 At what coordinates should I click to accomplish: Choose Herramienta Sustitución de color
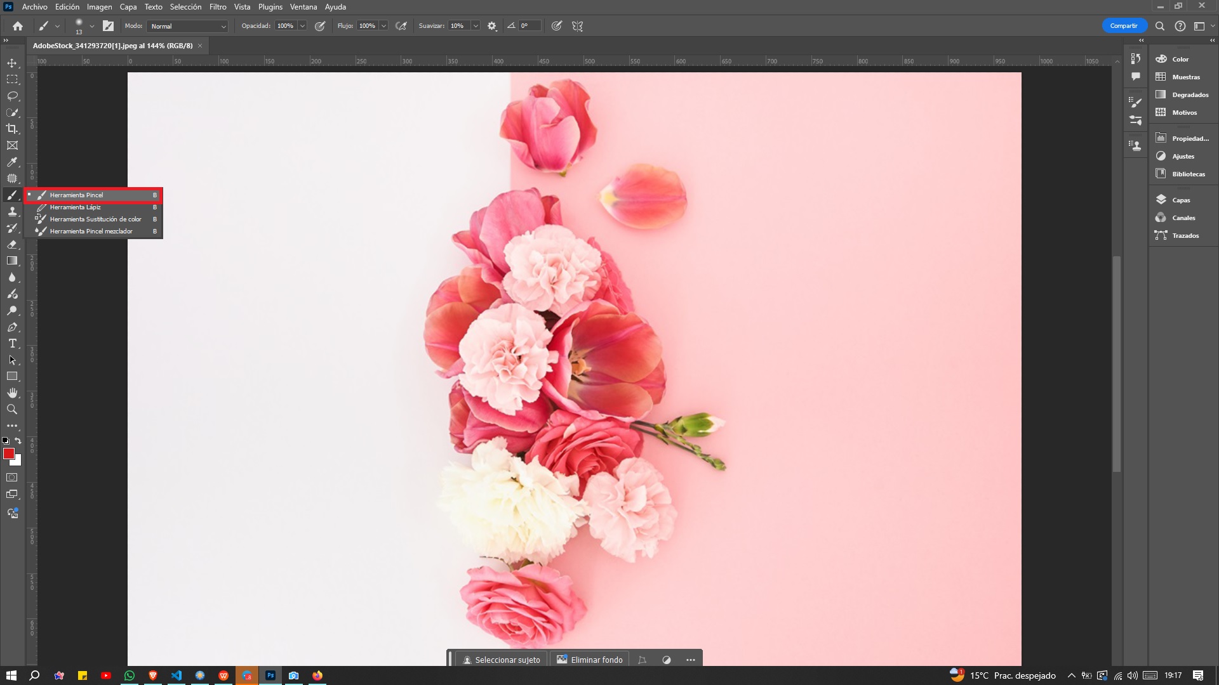coord(94,219)
